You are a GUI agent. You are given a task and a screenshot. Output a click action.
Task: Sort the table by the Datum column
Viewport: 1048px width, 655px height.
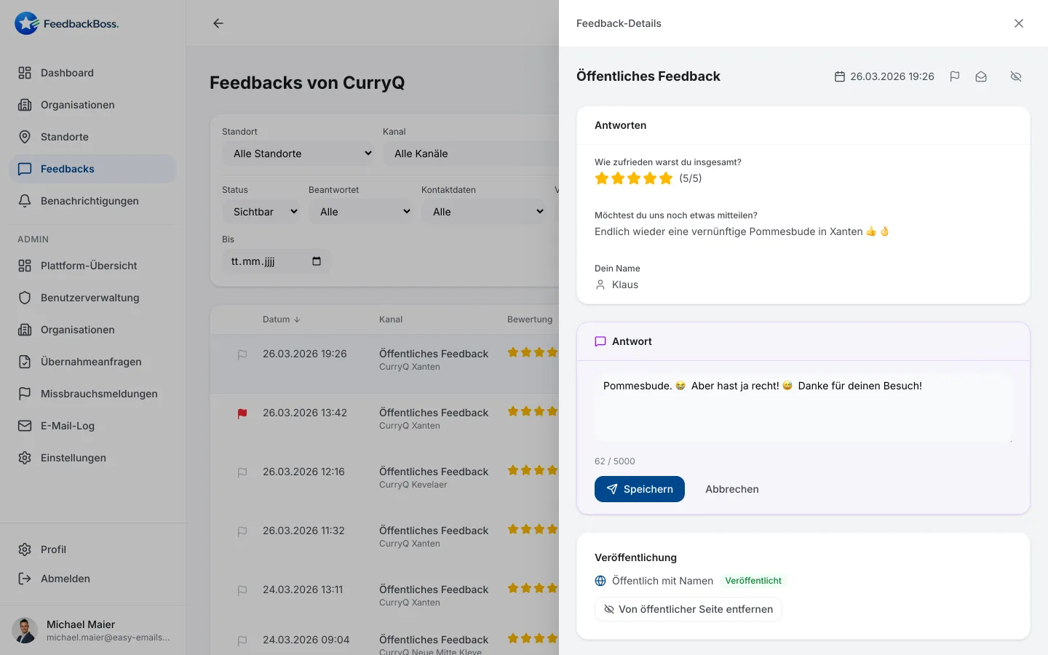click(x=281, y=319)
